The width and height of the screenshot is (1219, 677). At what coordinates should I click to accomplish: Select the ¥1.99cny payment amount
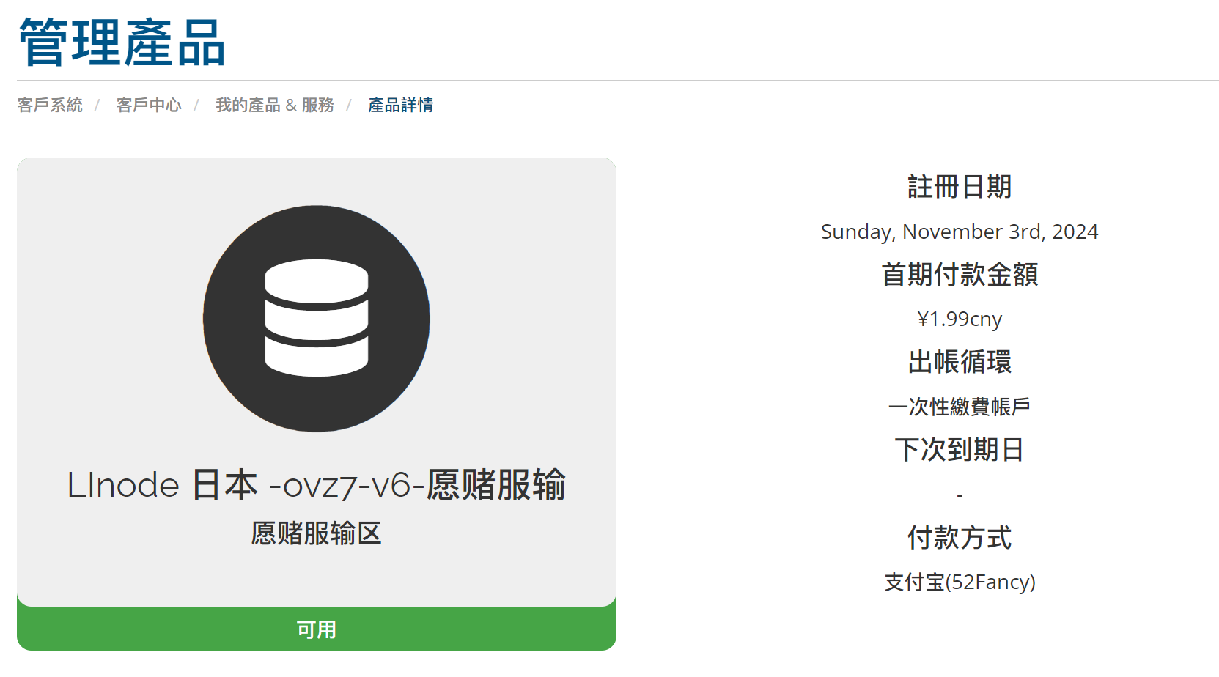pyautogui.click(x=959, y=319)
